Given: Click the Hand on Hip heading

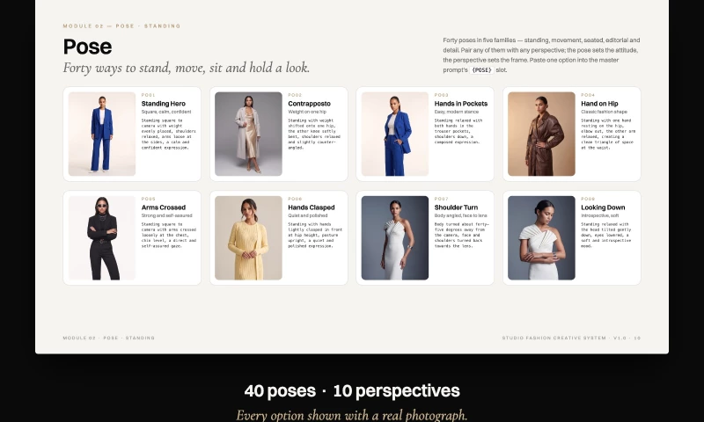Looking at the screenshot, I should (x=599, y=104).
